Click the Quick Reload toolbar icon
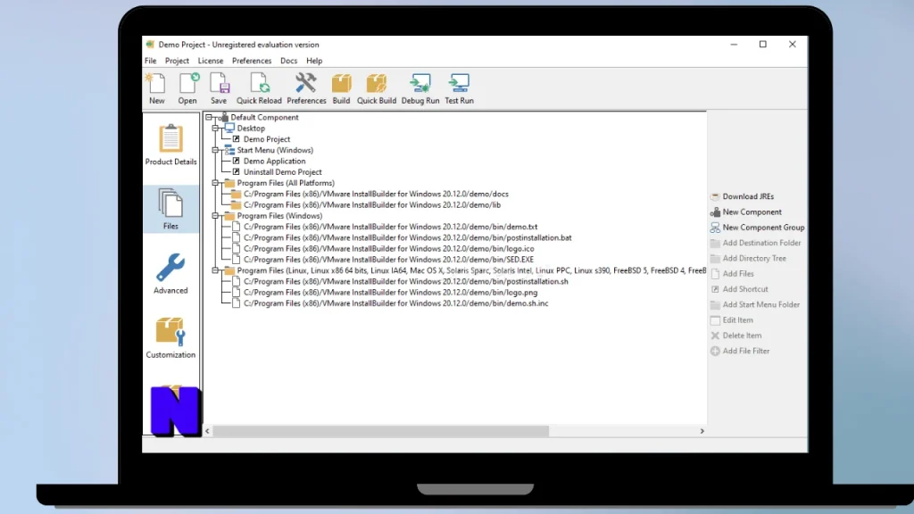 (x=259, y=88)
